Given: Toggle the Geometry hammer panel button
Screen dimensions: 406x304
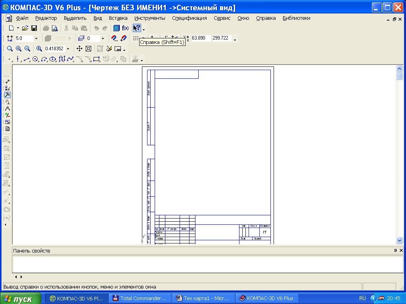Looking at the screenshot, I should (7, 95).
